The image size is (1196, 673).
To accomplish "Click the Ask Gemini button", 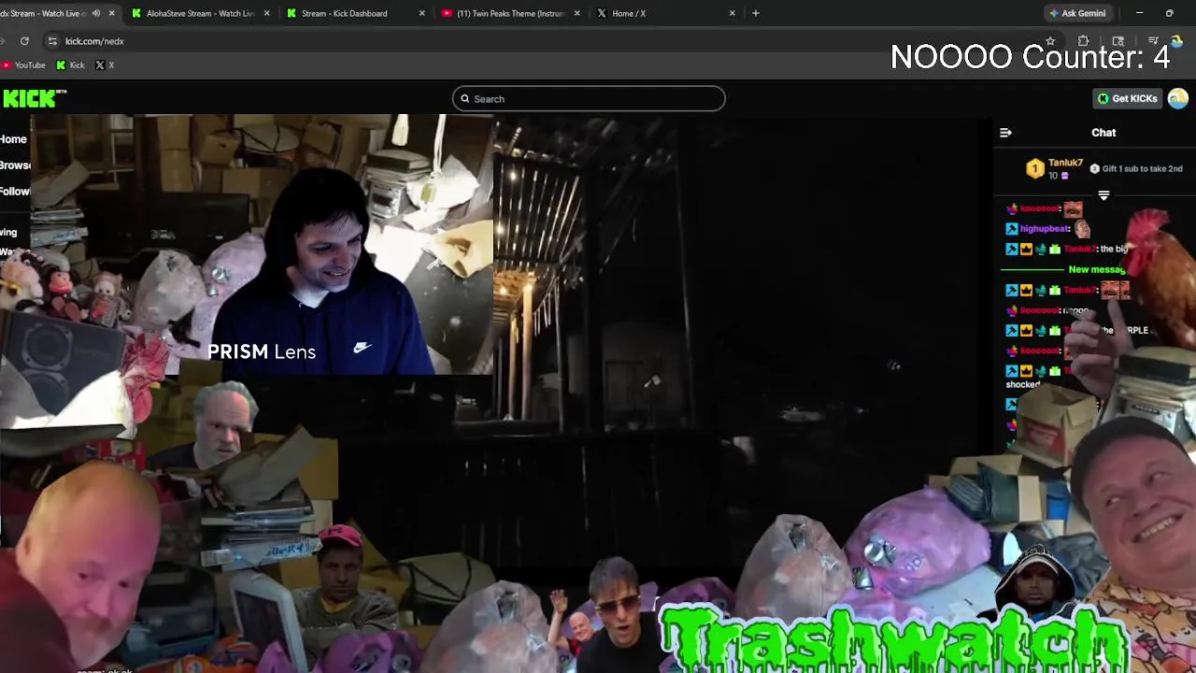I will [1077, 13].
